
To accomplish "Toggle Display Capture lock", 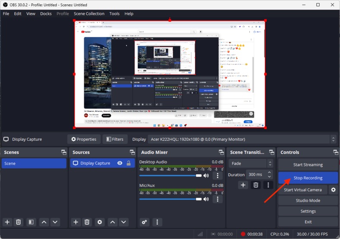I will click(129, 163).
